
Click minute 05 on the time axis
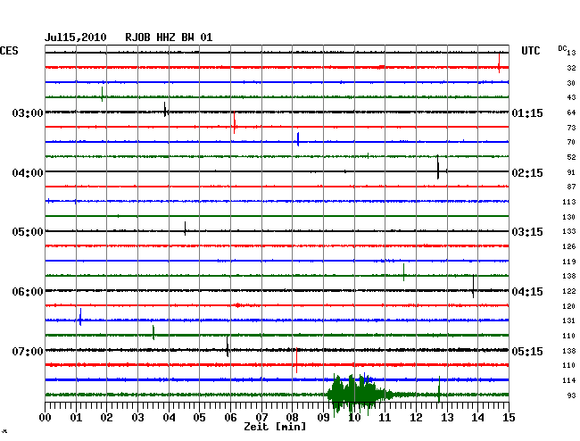pos(199,418)
